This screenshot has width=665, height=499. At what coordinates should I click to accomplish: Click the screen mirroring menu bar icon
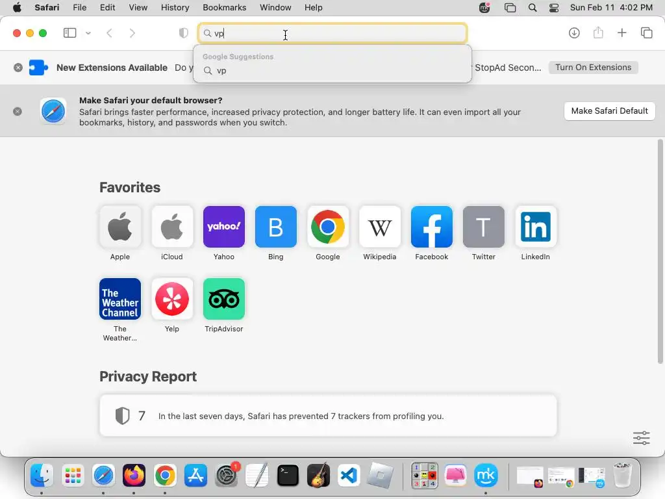510,8
